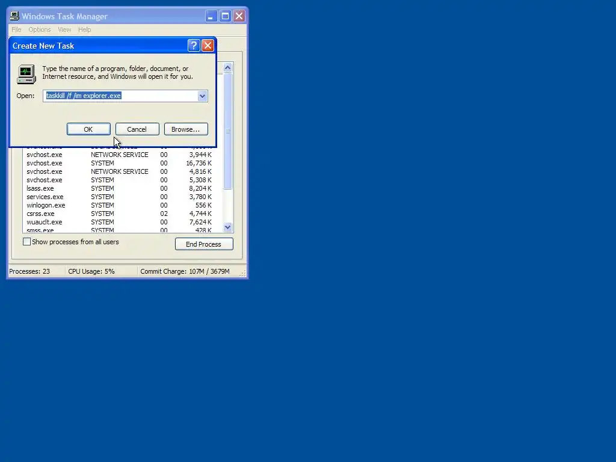Click the Task Manager title bar icon

[x=14, y=16]
